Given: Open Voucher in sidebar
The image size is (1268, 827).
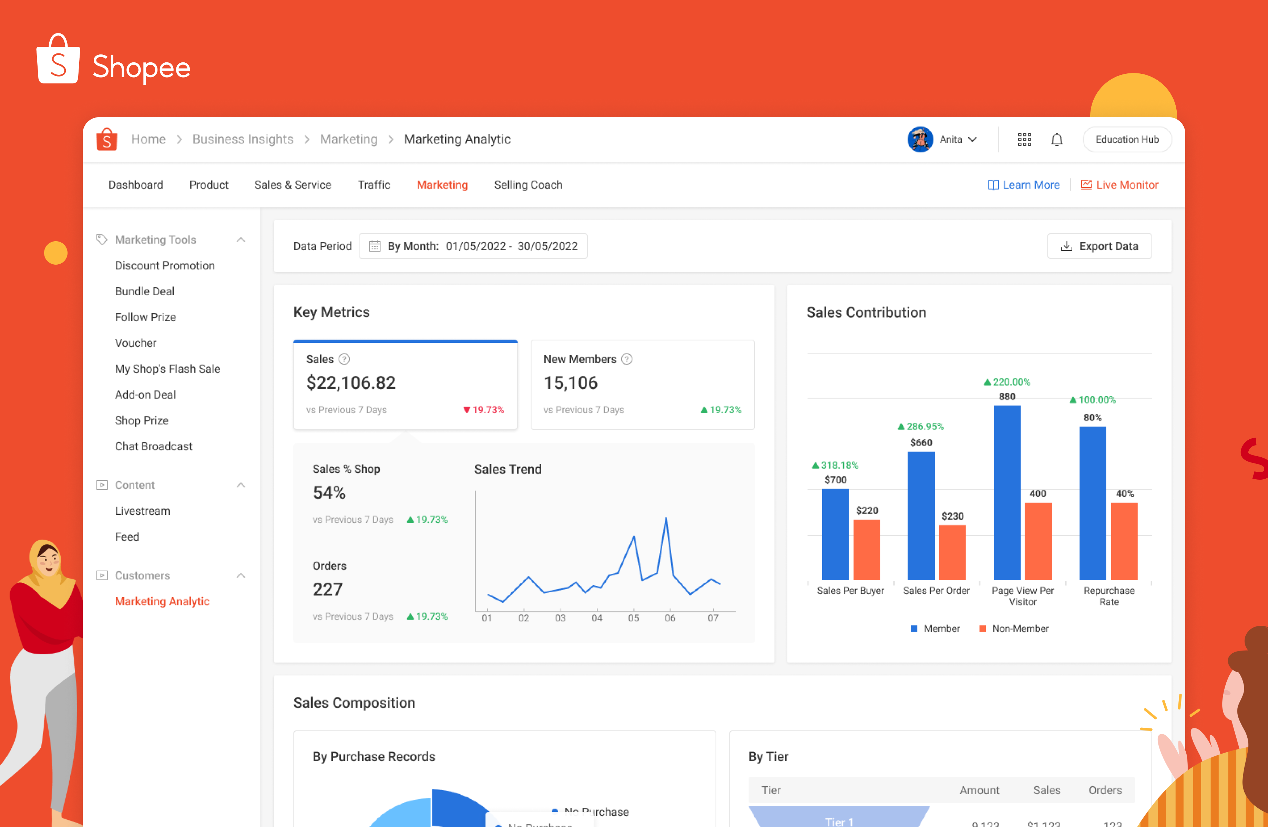Looking at the screenshot, I should [x=135, y=343].
